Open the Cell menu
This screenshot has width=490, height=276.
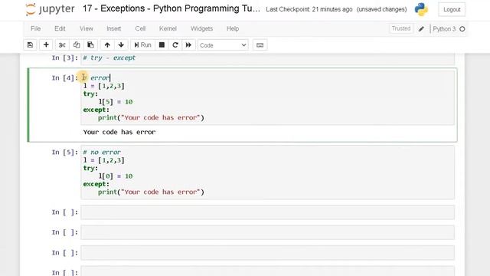click(x=140, y=28)
